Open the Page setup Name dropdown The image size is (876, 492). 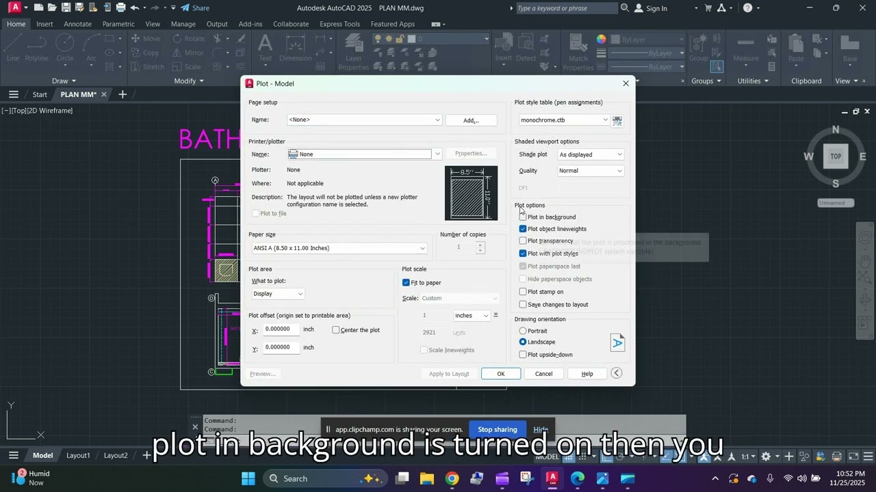pos(364,120)
